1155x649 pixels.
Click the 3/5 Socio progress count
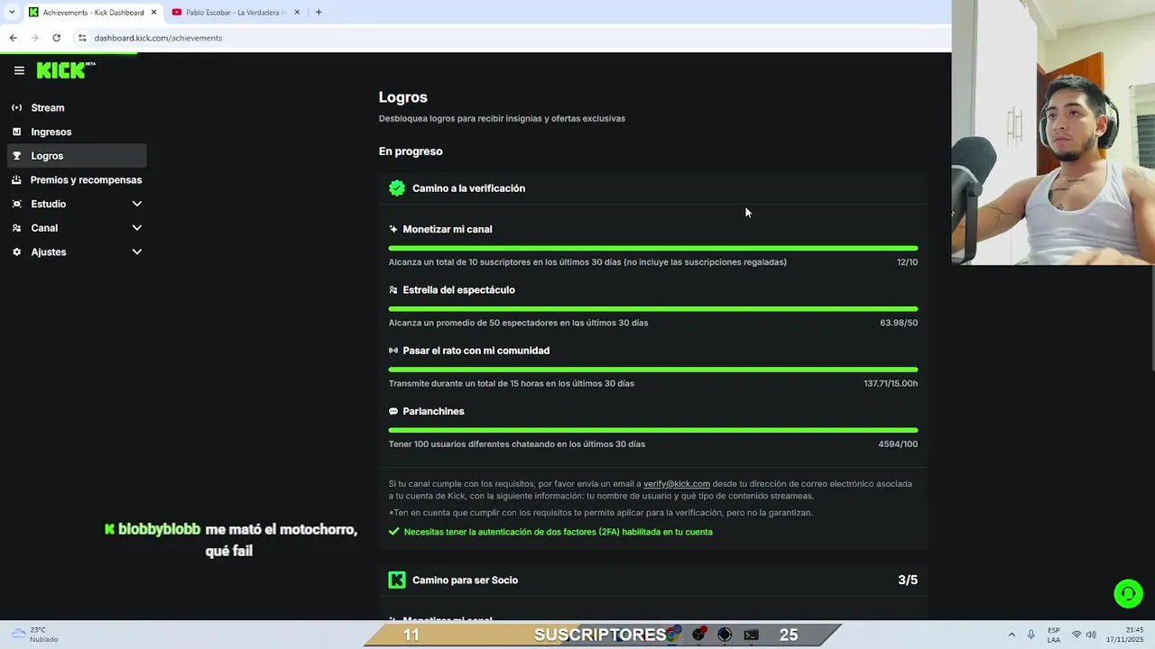point(908,580)
